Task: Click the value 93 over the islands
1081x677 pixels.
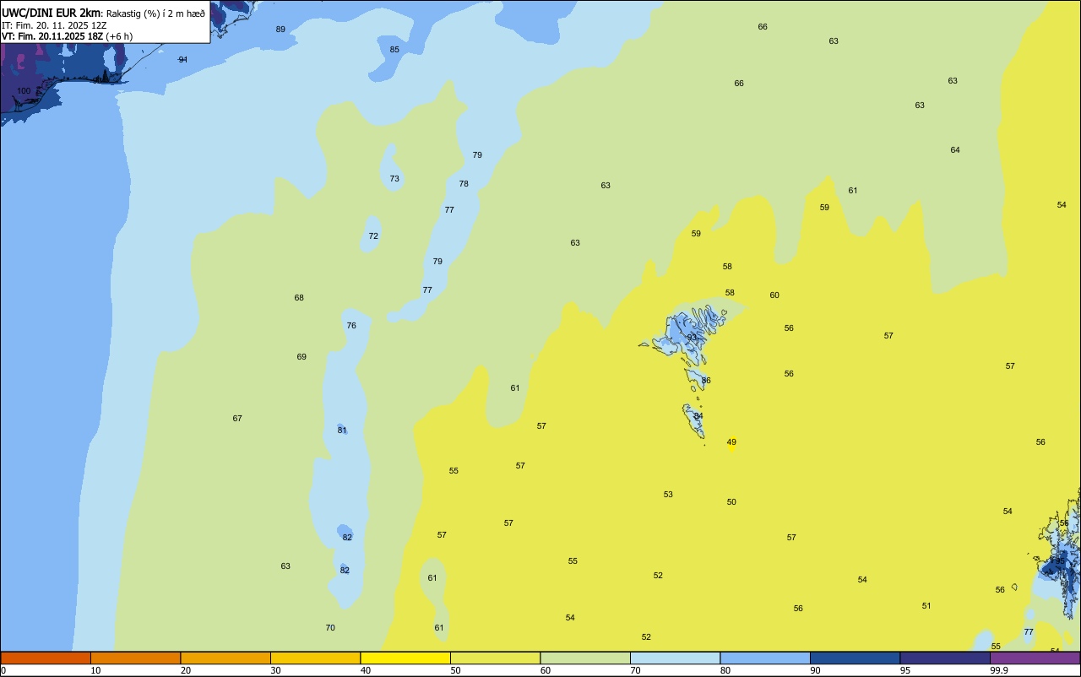Action: click(x=692, y=337)
